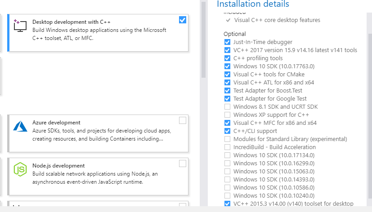The height and width of the screenshot is (212, 372).
Task: Uncheck C++/CLI support
Action: 227,131
